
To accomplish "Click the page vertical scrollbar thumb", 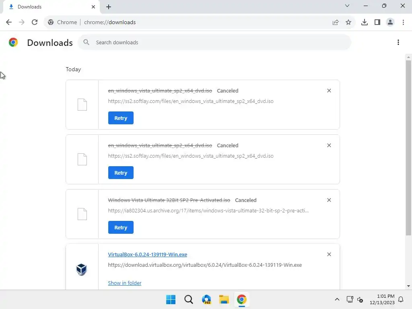I will click(408, 148).
